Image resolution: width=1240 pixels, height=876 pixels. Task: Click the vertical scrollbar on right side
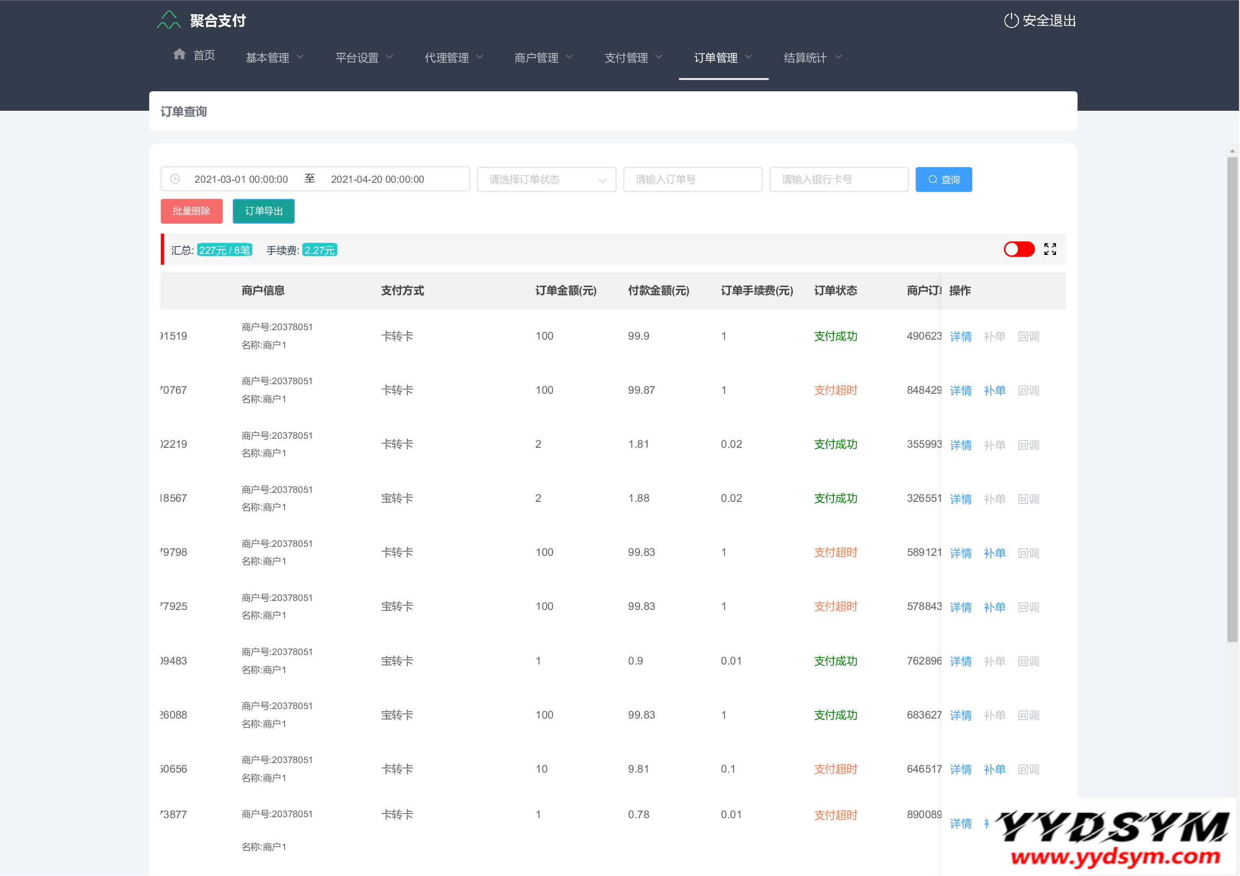click(1232, 400)
